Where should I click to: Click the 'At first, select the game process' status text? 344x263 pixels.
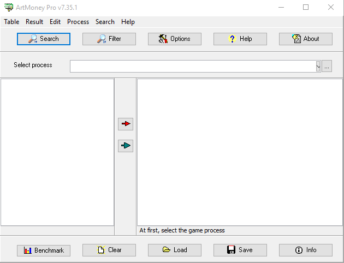click(x=182, y=230)
